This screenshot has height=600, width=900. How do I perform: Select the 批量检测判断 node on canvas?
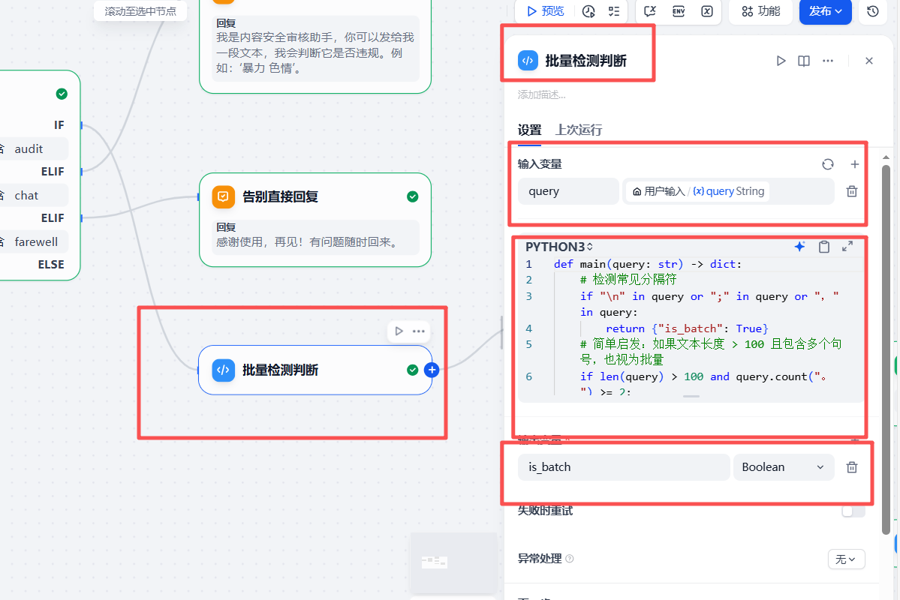pos(315,370)
